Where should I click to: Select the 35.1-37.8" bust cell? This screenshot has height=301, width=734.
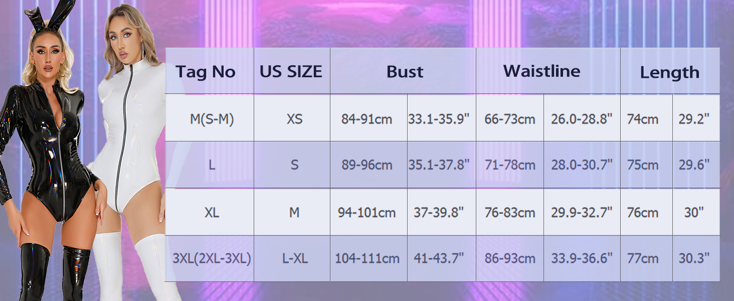pos(439,165)
